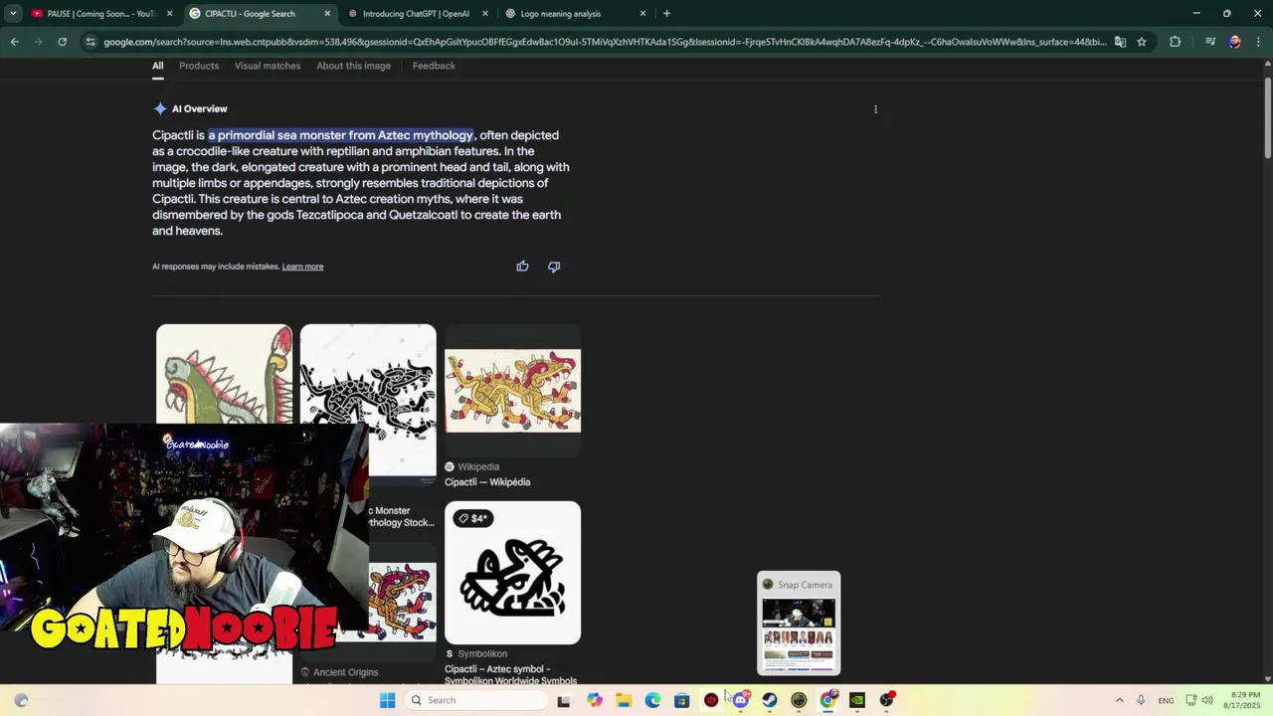
Task: Open the NVIDIA app in taskbar
Action: coord(857,700)
